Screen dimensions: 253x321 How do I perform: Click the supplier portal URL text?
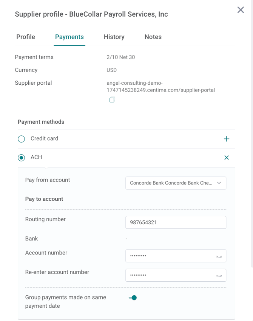click(x=160, y=87)
